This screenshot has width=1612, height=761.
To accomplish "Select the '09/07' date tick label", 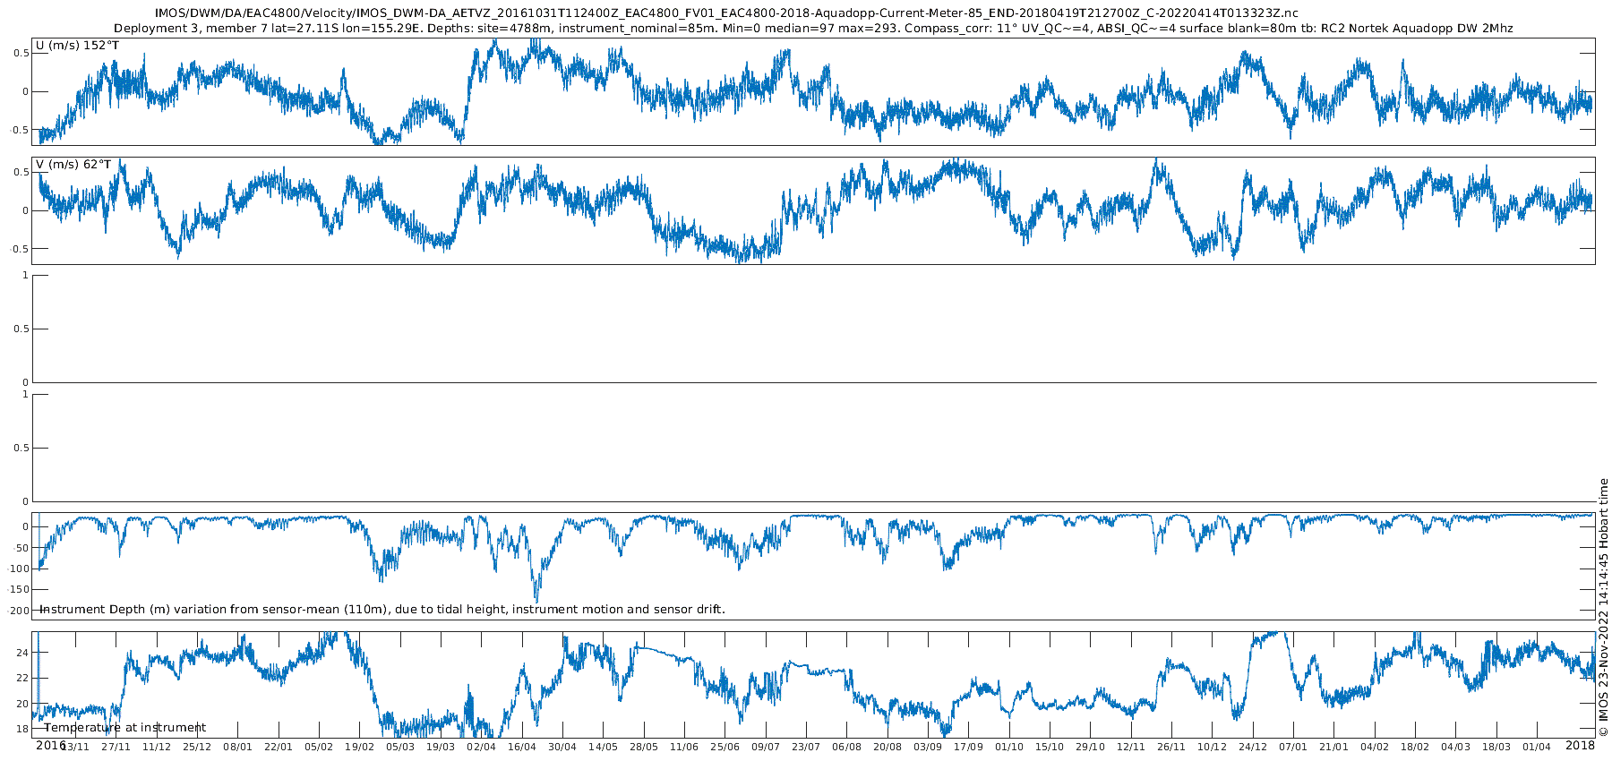I will coord(766,747).
